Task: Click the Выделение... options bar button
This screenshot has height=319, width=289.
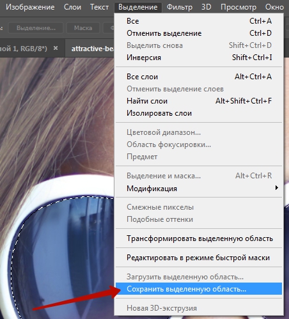Action: point(36,28)
